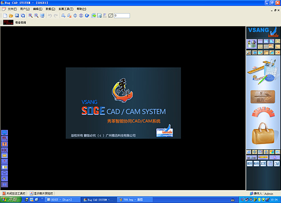Click the numeric input field in the toolbar
Viewport: 281px width, 203px height.
coord(122,16)
